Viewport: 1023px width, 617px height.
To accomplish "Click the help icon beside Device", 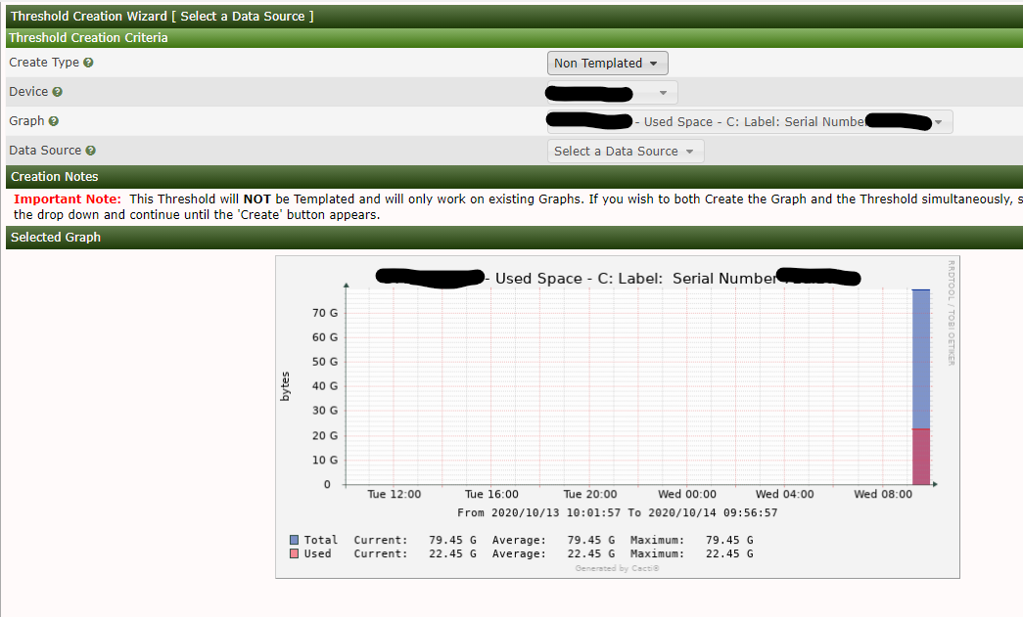I will click(58, 92).
